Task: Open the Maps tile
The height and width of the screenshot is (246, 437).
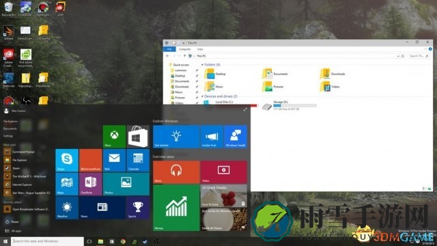Action: pos(67,184)
